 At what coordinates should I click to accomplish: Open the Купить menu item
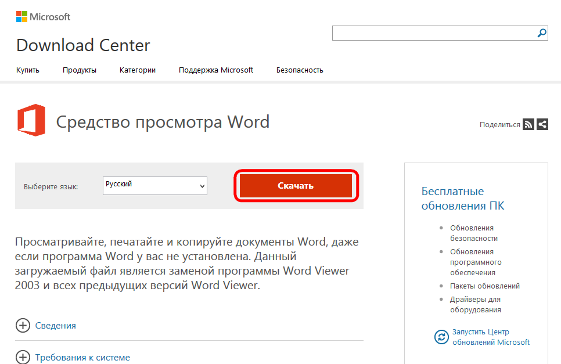pyautogui.click(x=28, y=70)
